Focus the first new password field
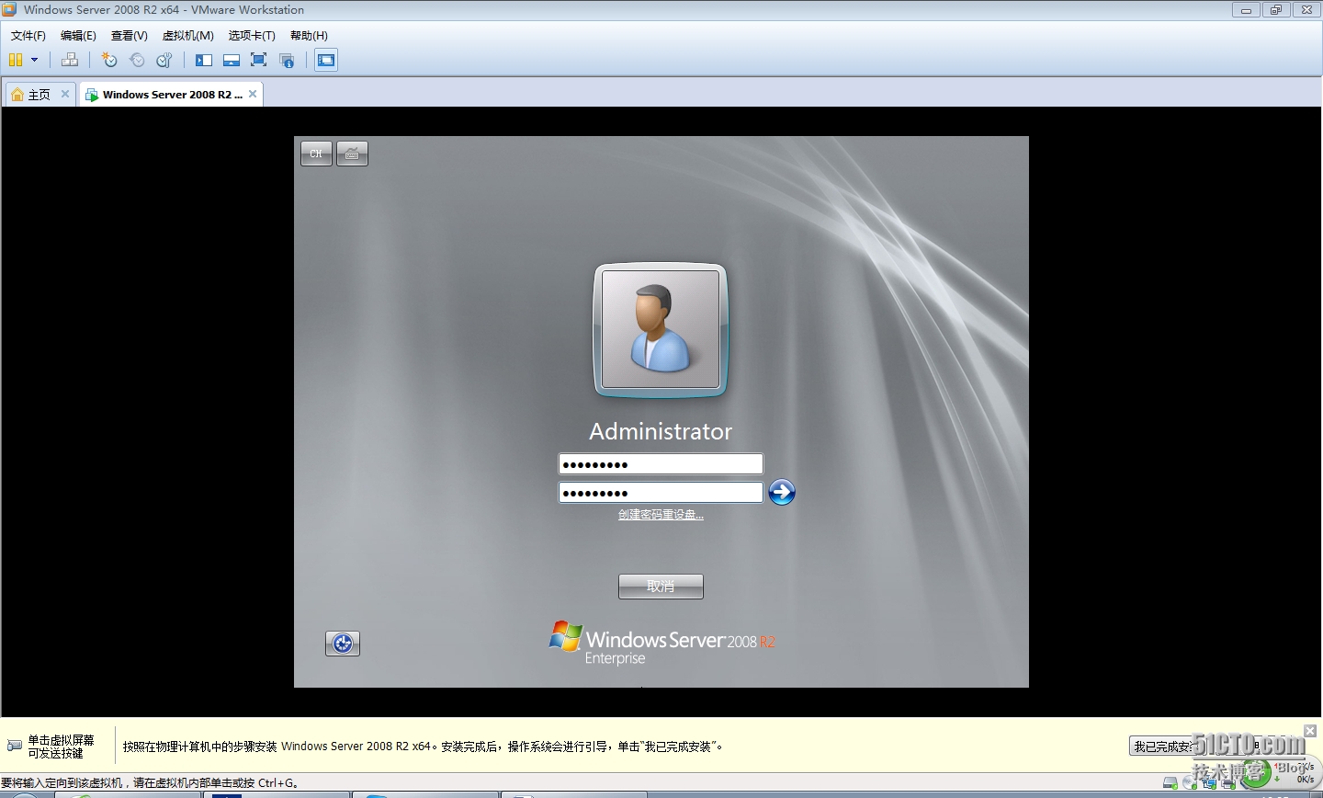1323x798 pixels. coord(661,464)
